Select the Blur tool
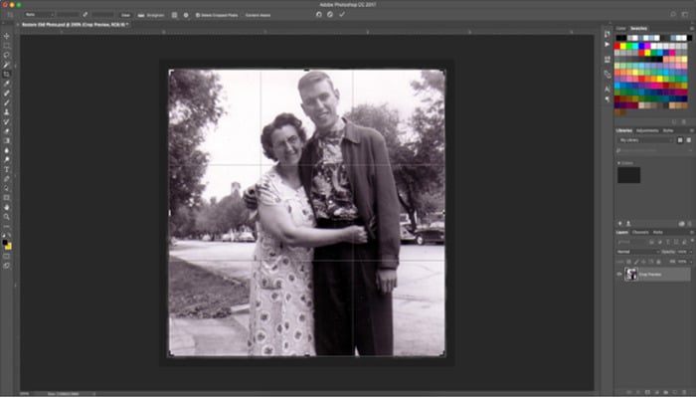 (x=7, y=150)
